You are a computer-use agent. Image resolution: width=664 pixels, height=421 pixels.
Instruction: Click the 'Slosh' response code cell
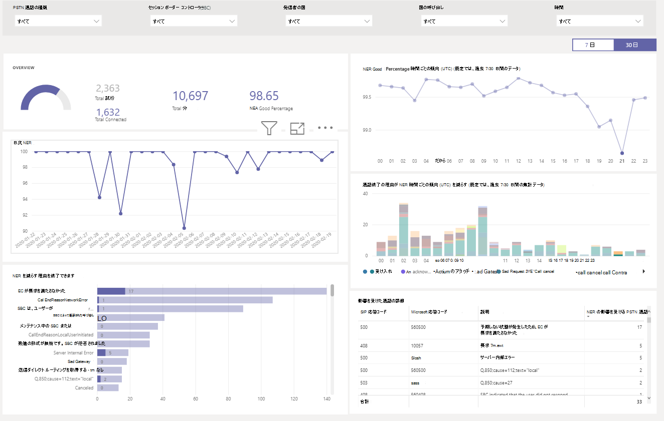click(x=417, y=357)
